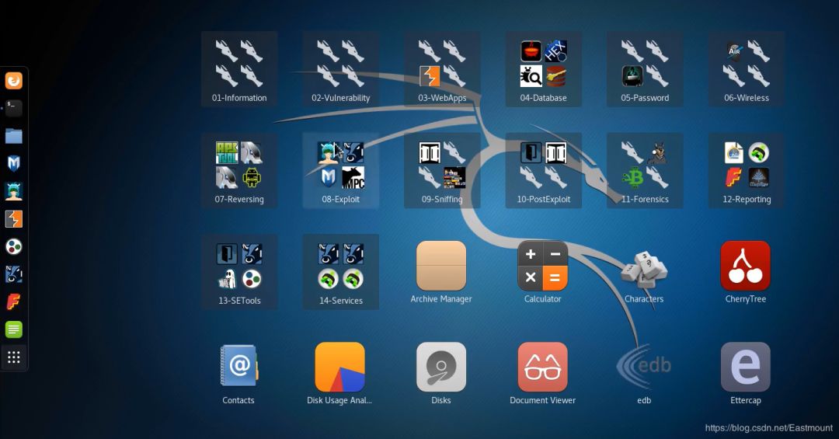Screen dimensions: 839x439
Task: Open Terminal from the dock
Action: coord(14,108)
